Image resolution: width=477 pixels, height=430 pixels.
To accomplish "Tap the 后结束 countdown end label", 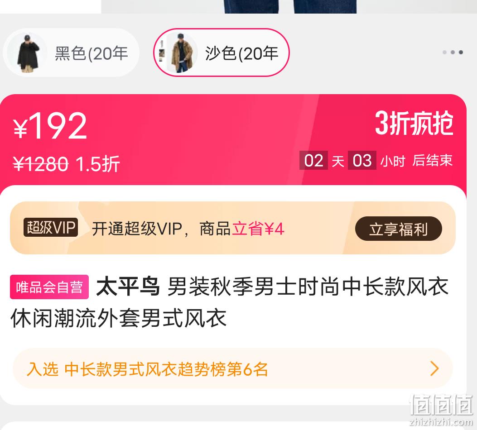I will [433, 160].
